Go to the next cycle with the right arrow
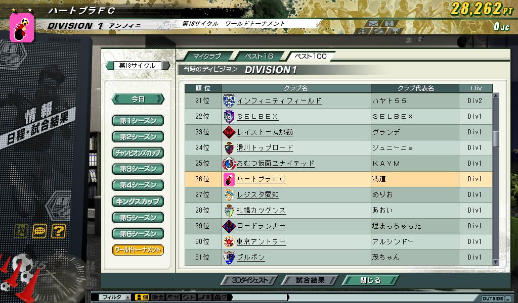 click(166, 66)
